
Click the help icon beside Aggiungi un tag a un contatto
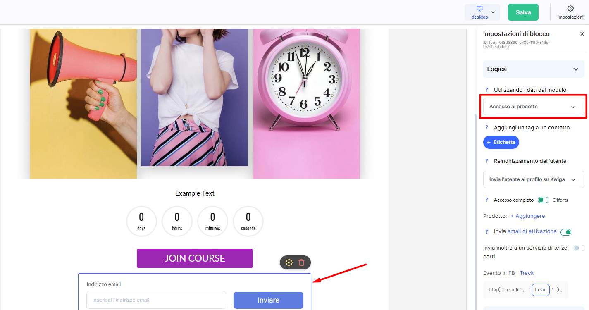[x=487, y=127]
